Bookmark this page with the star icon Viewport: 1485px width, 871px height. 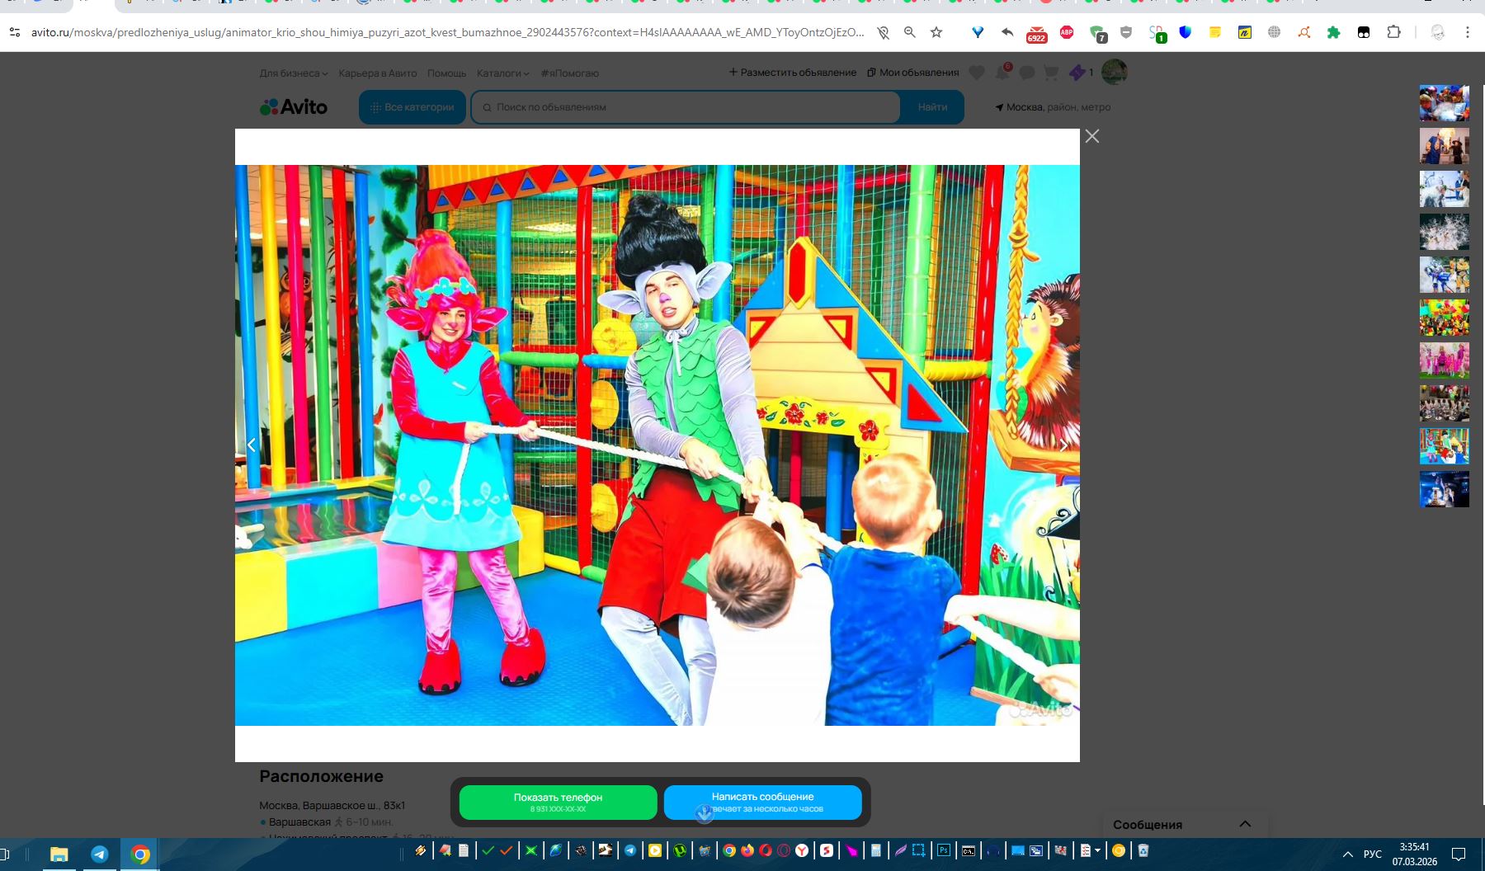pyautogui.click(x=936, y=32)
